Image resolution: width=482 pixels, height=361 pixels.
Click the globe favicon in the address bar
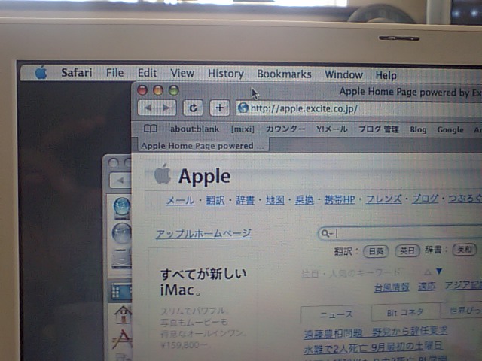coord(243,108)
